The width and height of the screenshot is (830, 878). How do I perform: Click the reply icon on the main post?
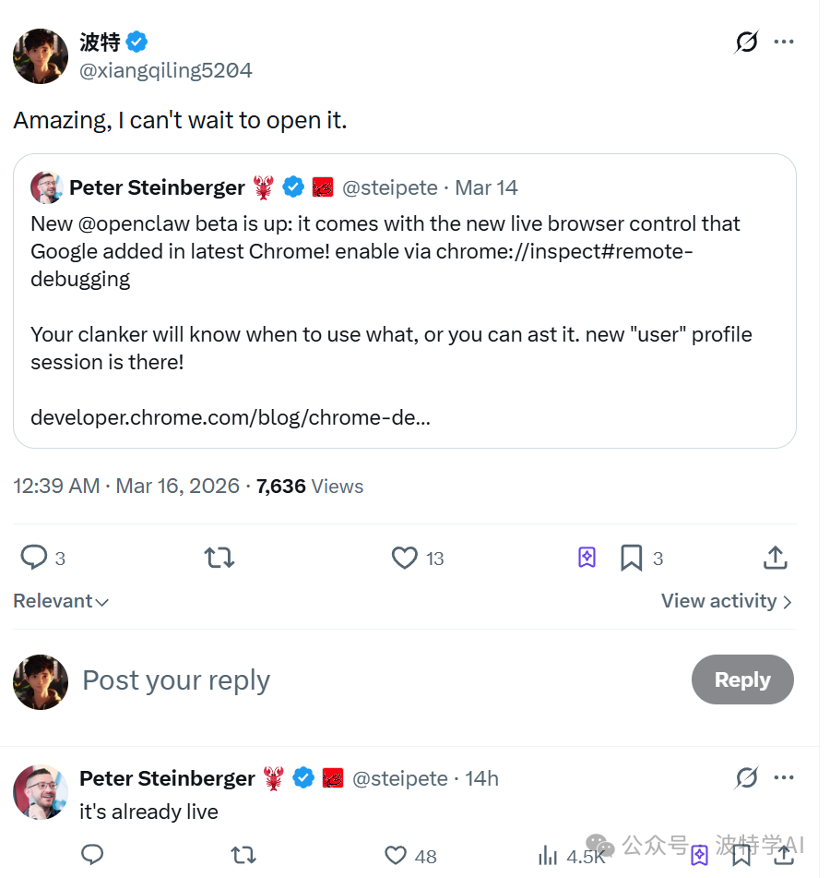click(x=34, y=558)
